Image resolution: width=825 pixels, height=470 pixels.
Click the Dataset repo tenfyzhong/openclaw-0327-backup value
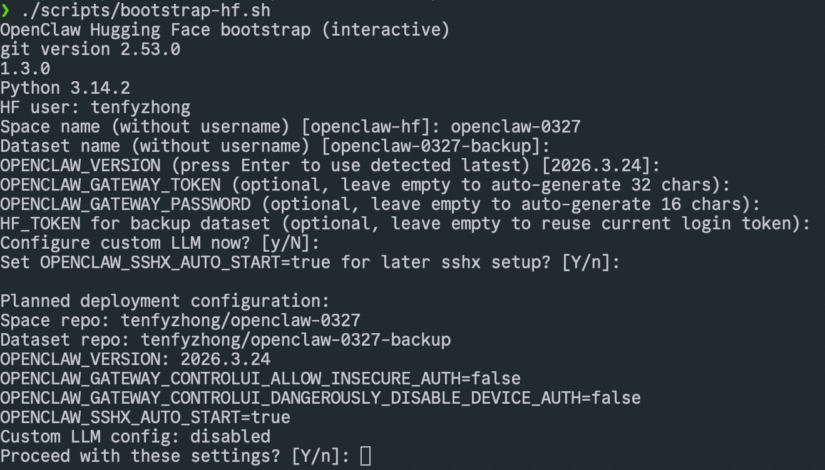295,340
